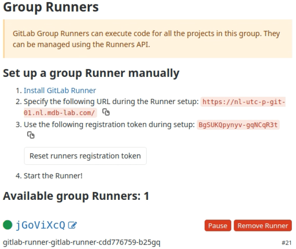296x249 pixels.
Task: Copy the Runner setup URL to clipboard
Action: pyautogui.click(x=106, y=112)
